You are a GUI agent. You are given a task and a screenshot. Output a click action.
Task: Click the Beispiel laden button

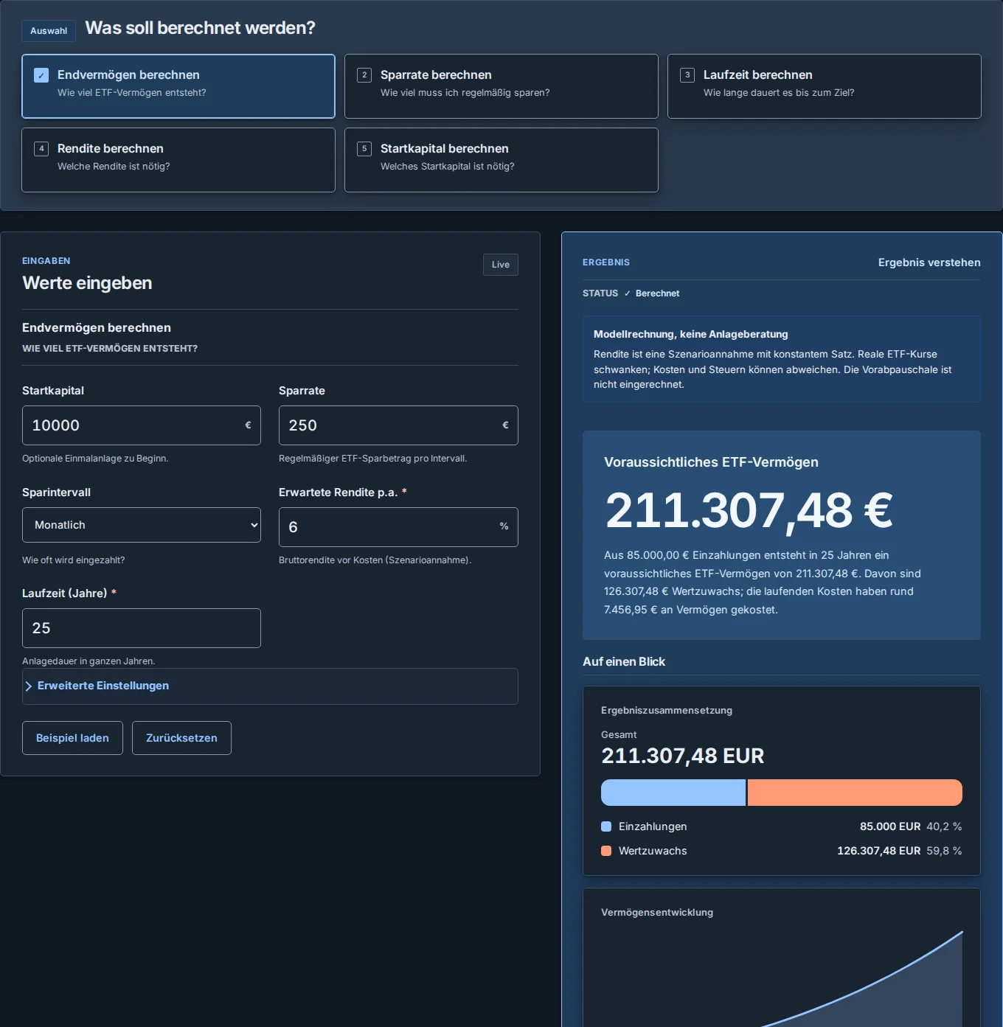click(x=72, y=738)
